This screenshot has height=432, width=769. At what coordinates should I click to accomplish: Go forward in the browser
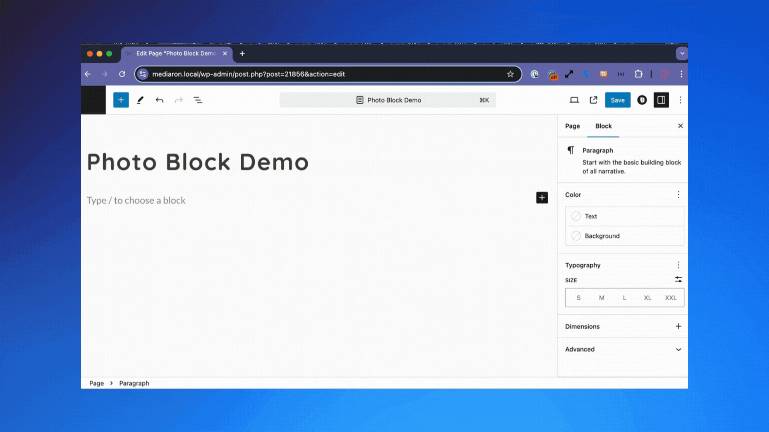(105, 74)
